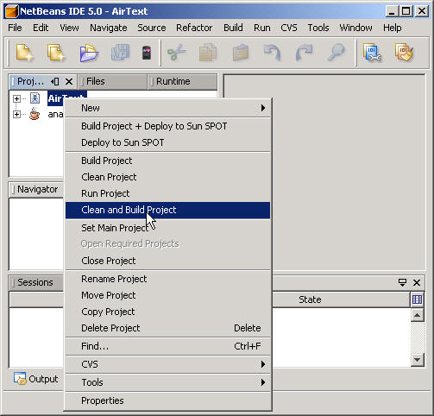This screenshot has width=434, height=416.
Task: Open the File menu
Action: click(x=15, y=28)
